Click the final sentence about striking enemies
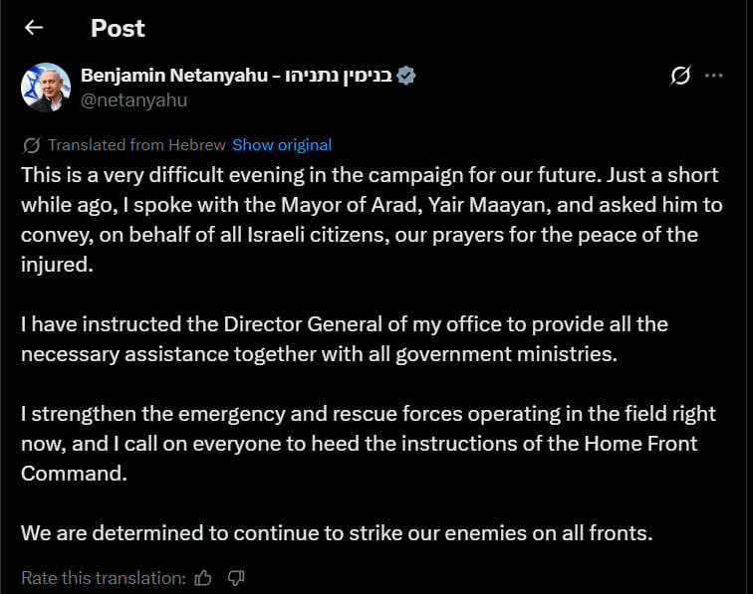The image size is (753, 594). point(337,532)
